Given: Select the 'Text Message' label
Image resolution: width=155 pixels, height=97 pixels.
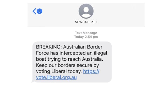Looking at the screenshot, I should click(86, 33).
